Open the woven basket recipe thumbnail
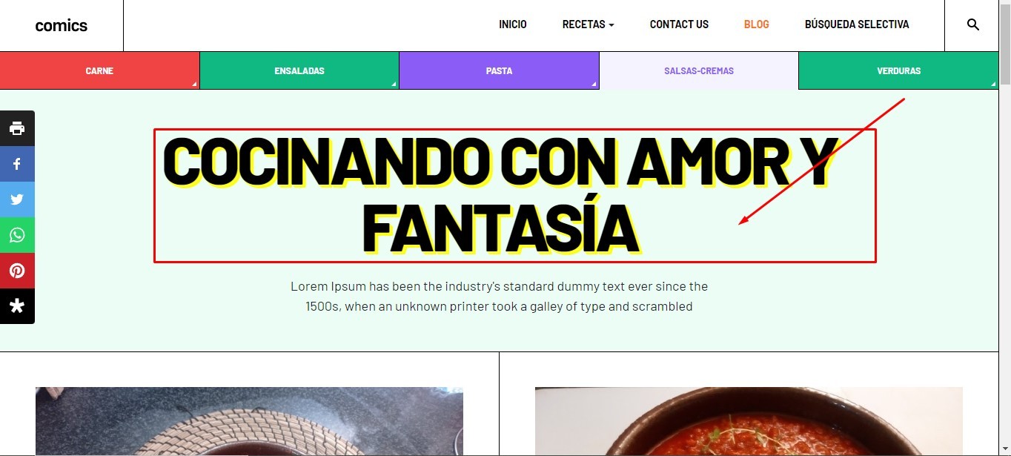Viewport: 1011px width, 456px height. (x=249, y=421)
